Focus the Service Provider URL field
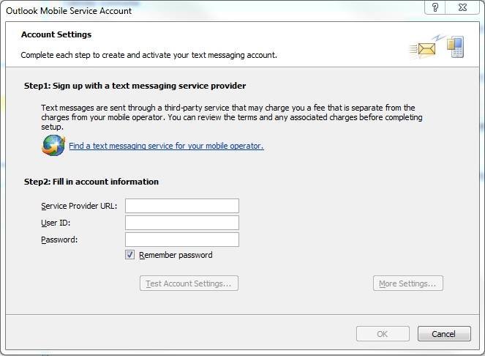Screen dimensions: 485x356 [182, 206]
